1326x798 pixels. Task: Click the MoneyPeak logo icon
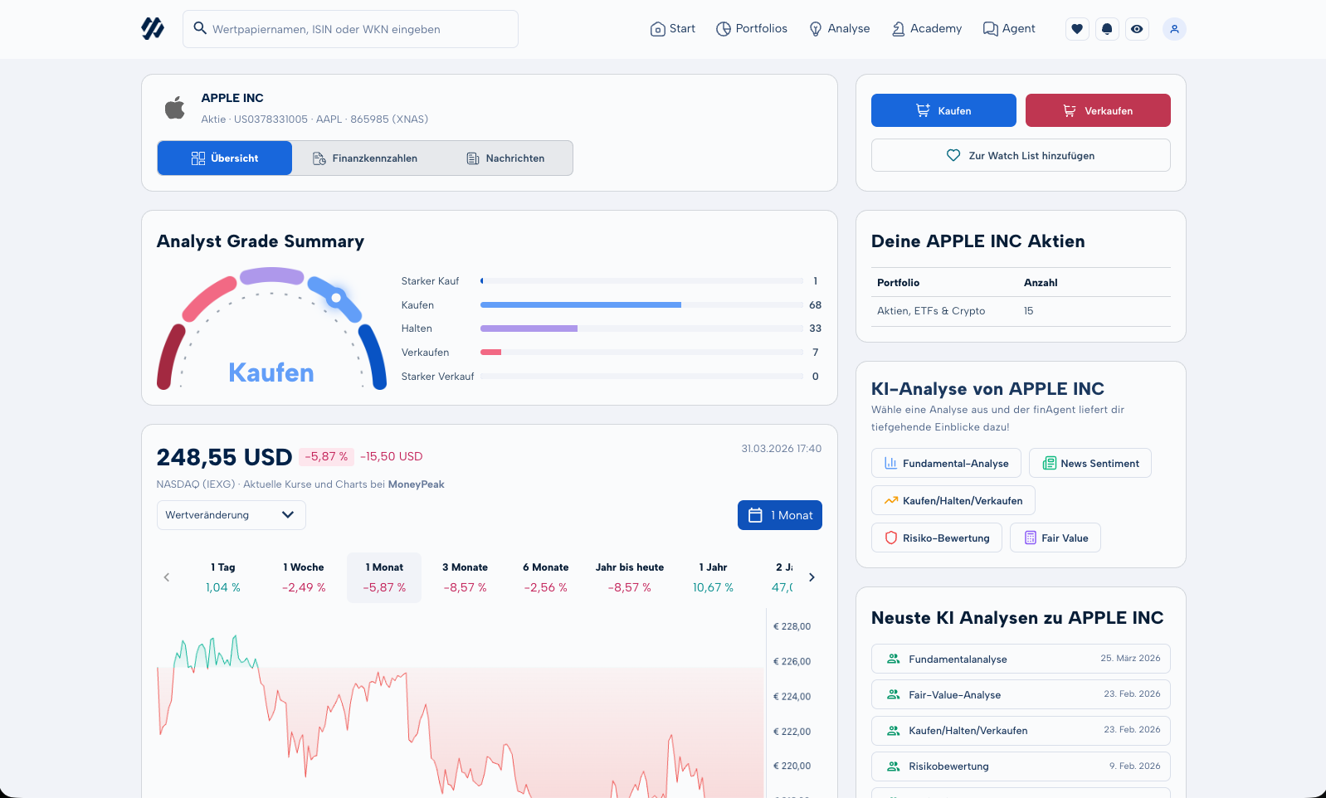coord(153,29)
